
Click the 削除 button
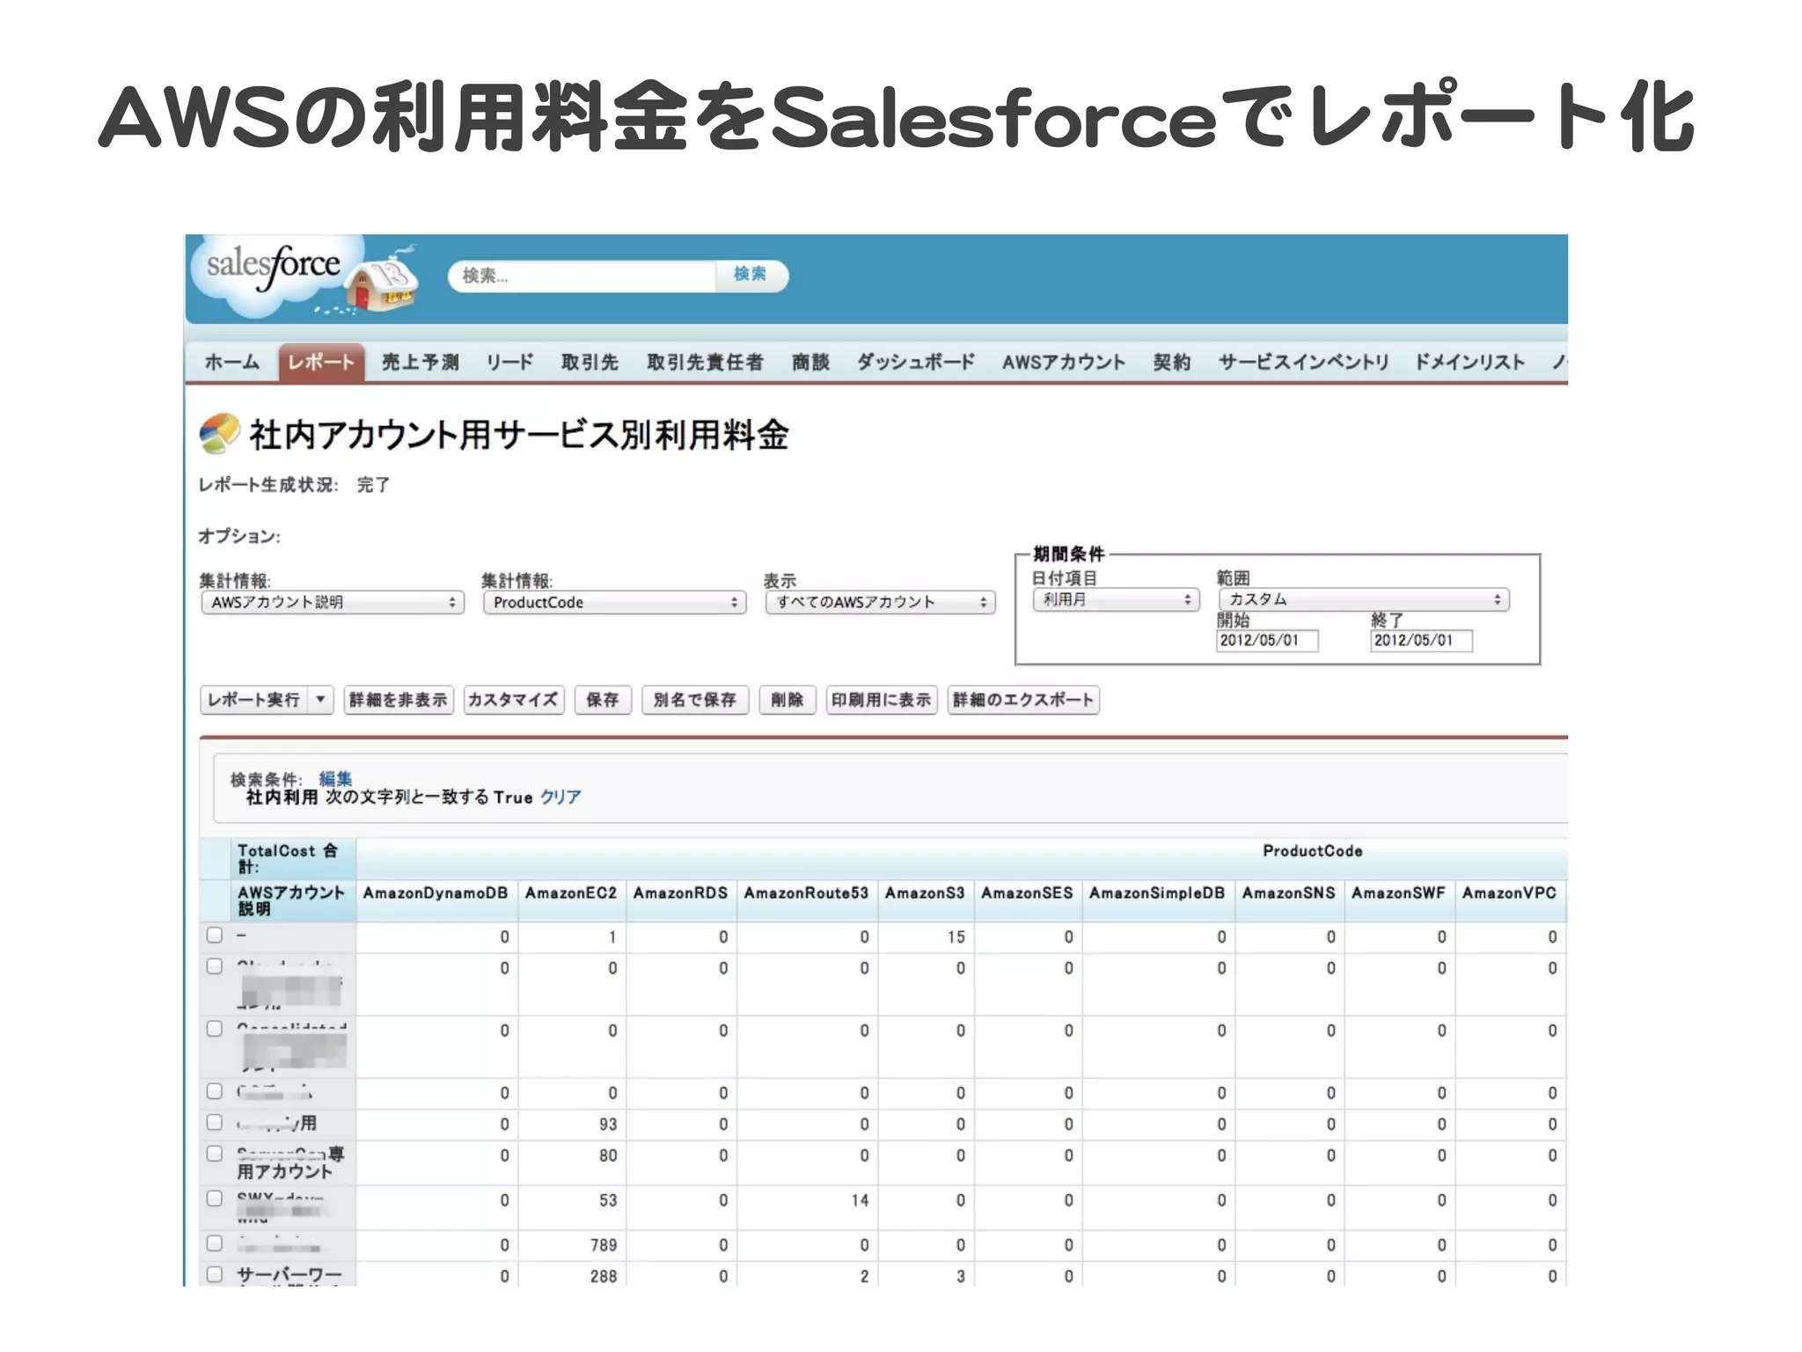click(787, 700)
